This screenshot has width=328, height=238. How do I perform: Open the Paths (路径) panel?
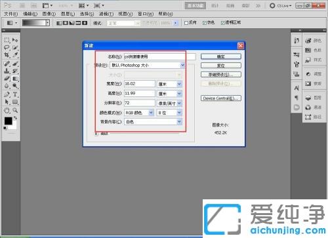[314, 117]
